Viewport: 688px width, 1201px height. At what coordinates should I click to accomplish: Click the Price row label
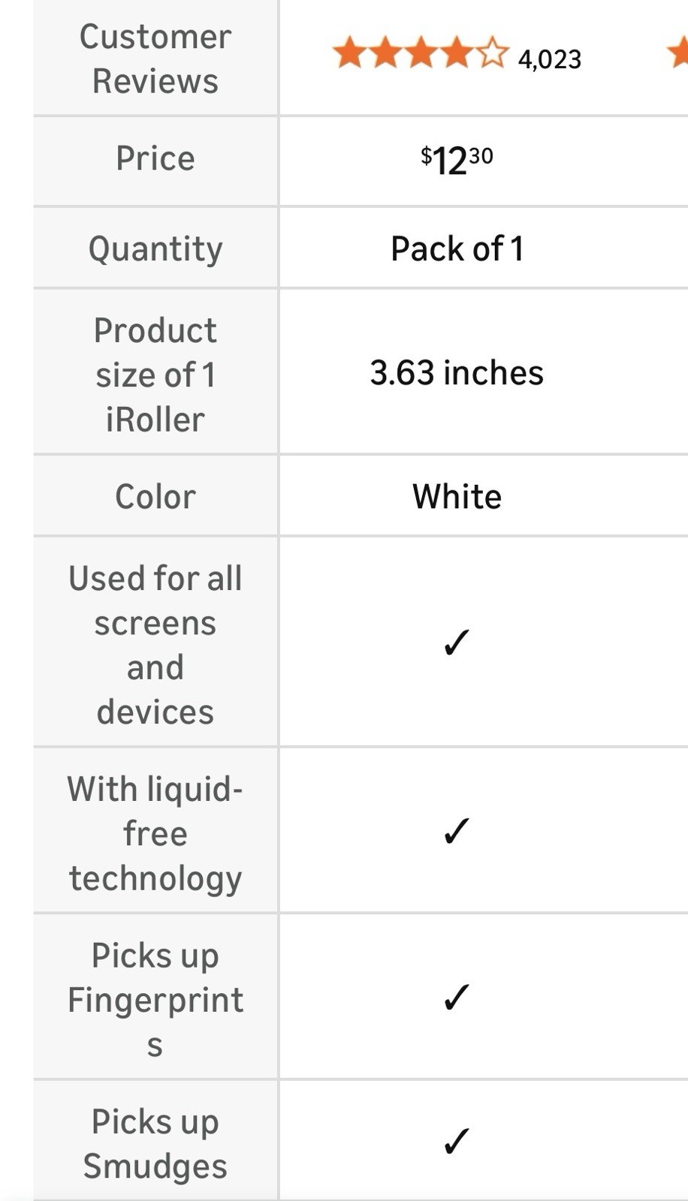[x=155, y=158]
